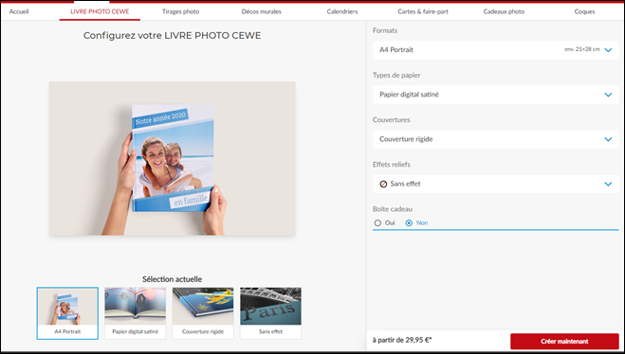Choose Oui for Boîte cadeau
The image size is (625, 354).
[x=377, y=222]
